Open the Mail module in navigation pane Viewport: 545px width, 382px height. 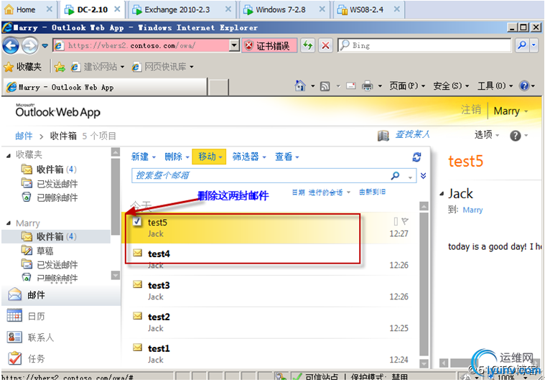[x=61, y=294]
